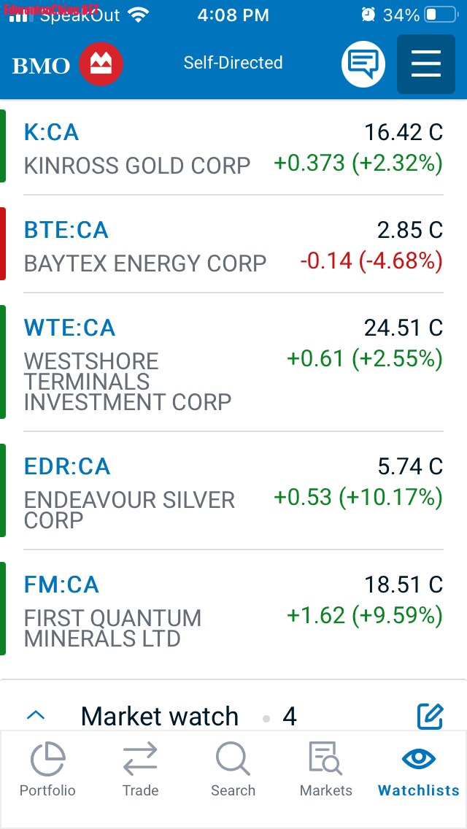Tap Endeavour Silver +10.17% change value
The image size is (467, 829).
[x=358, y=498]
